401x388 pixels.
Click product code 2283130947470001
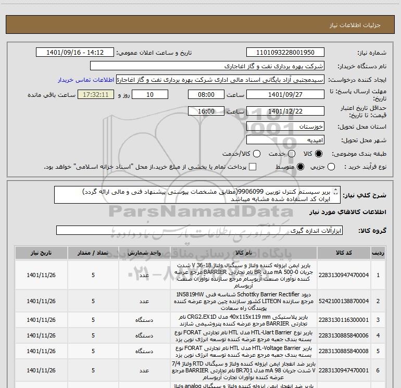(x=344, y=370)
